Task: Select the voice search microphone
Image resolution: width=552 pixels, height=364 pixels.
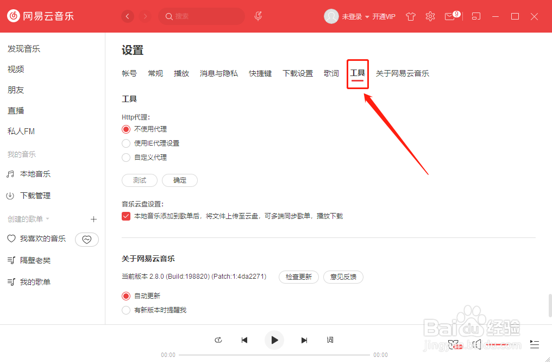Action: 258,16
